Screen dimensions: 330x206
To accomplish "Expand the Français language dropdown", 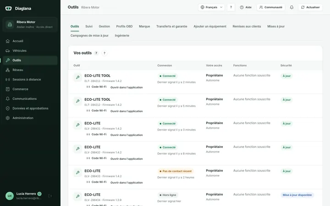I will (x=211, y=7).
